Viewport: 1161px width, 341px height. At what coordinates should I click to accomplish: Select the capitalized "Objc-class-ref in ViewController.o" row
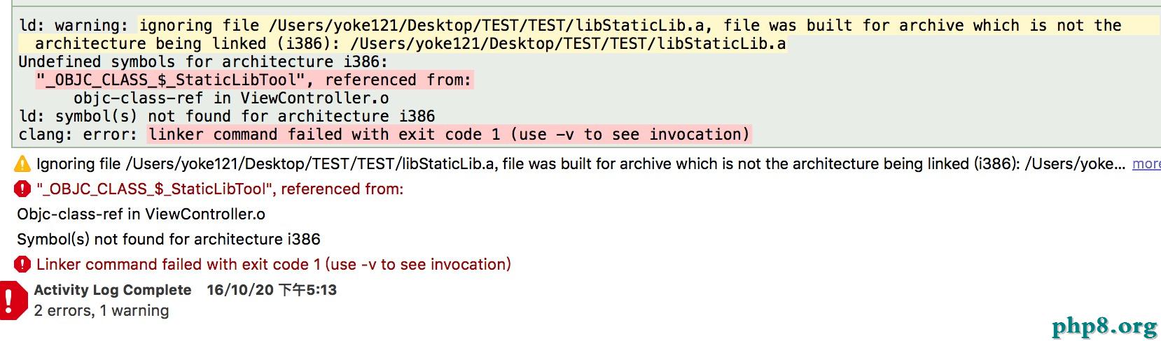coord(141,214)
